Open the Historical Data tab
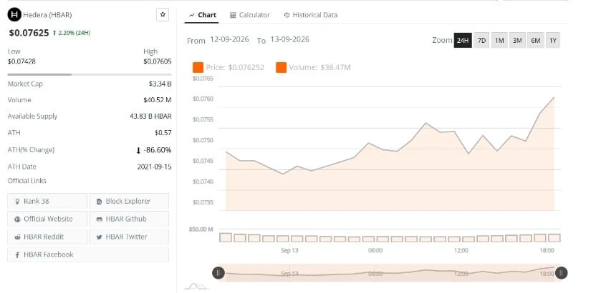The image size is (591, 293). (311, 15)
